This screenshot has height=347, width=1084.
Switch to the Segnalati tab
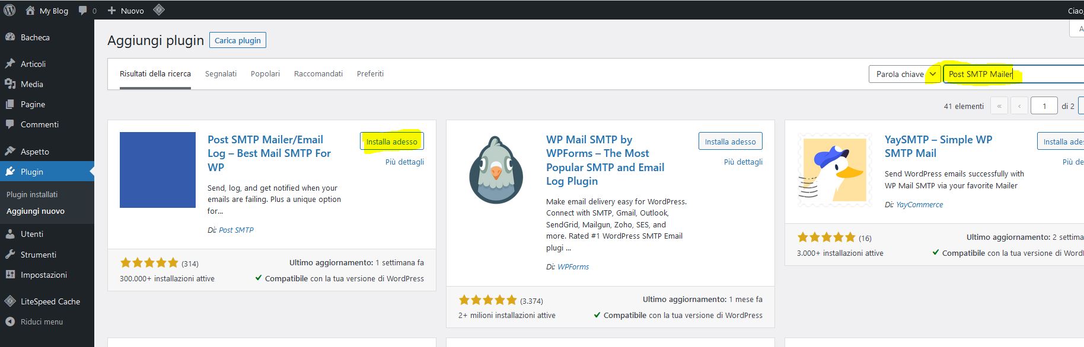(x=221, y=74)
